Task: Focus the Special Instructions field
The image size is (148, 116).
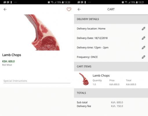Action: click(37, 81)
